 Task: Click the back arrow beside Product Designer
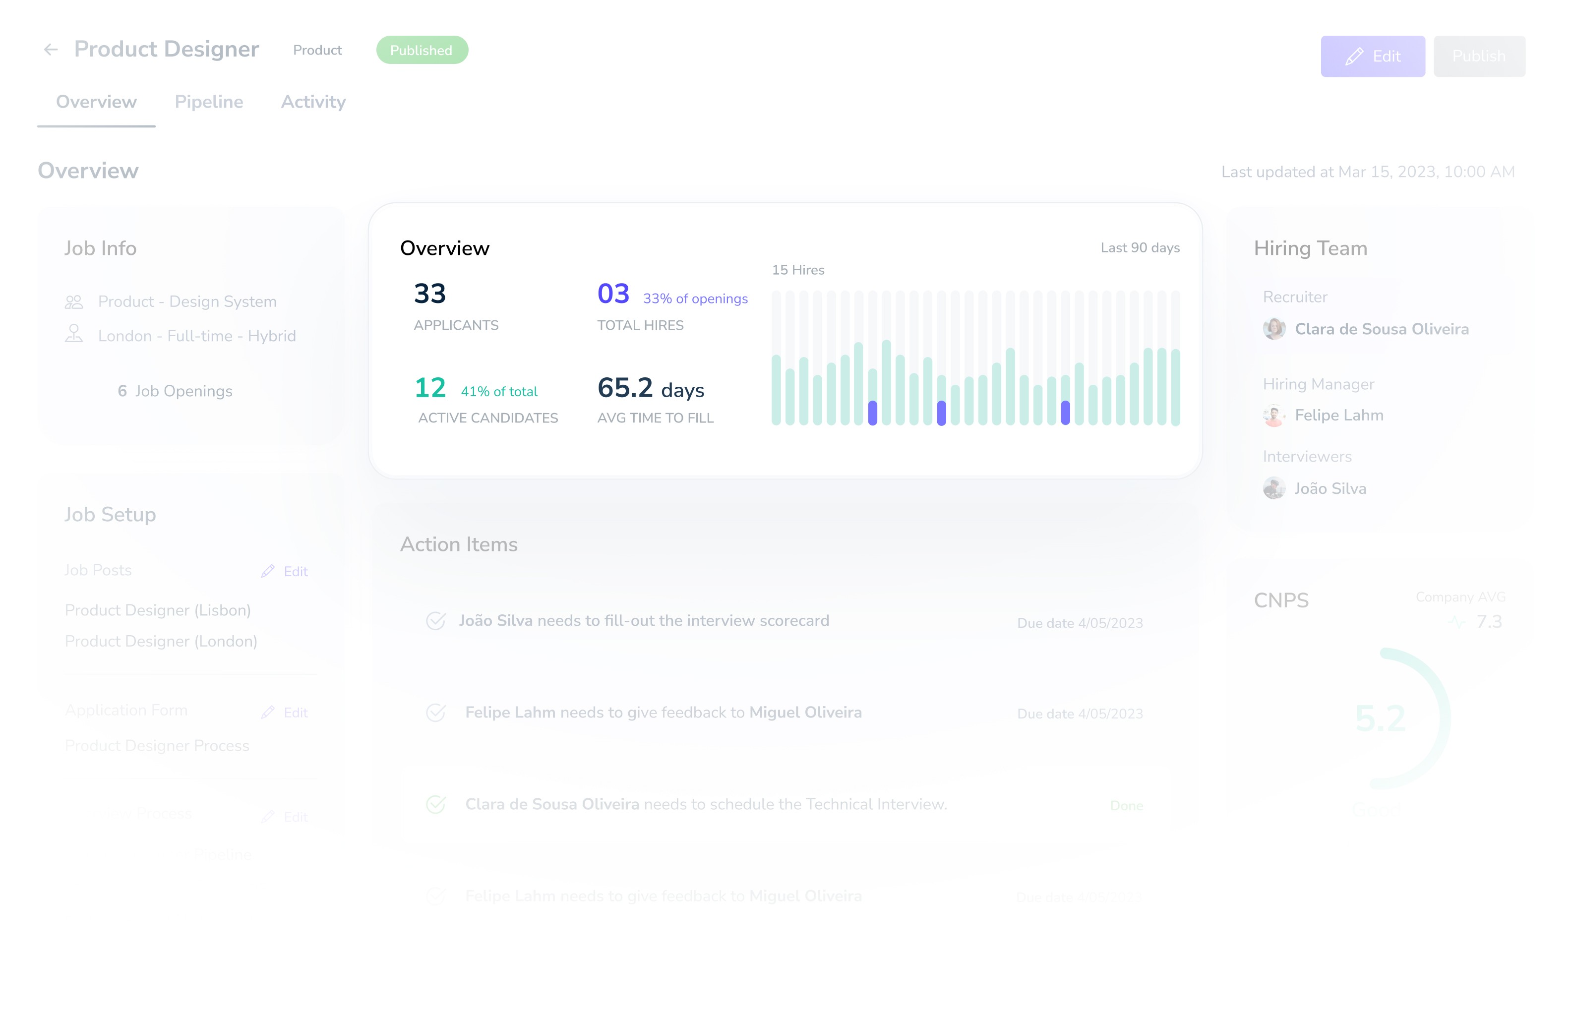click(x=51, y=50)
